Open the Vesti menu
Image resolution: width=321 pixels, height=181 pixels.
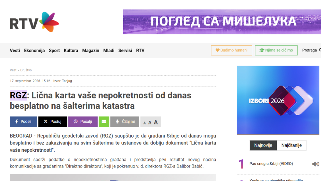tap(15, 50)
